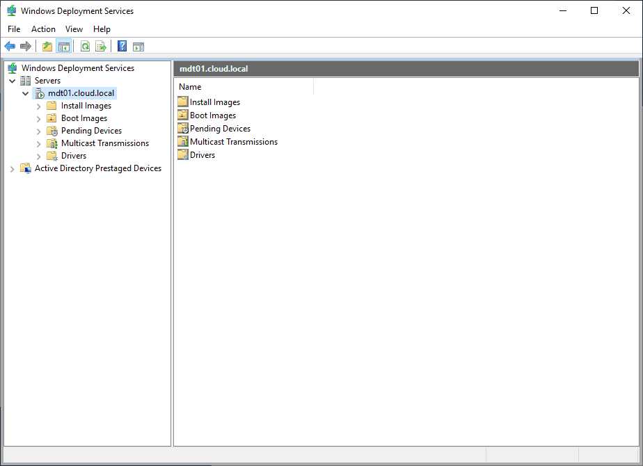This screenshot has height=466, width=643.
Task: Click Boot Images folder icon in tree
Action: 51,118
